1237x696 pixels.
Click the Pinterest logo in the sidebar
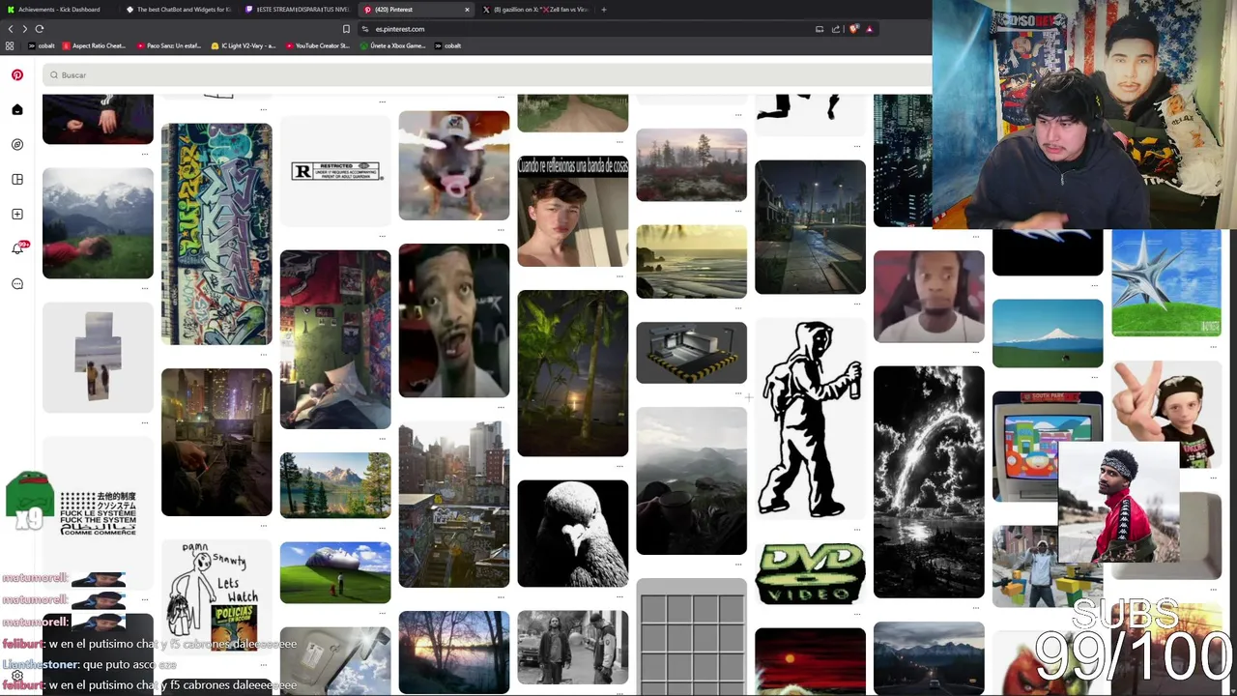click(17, 74)
